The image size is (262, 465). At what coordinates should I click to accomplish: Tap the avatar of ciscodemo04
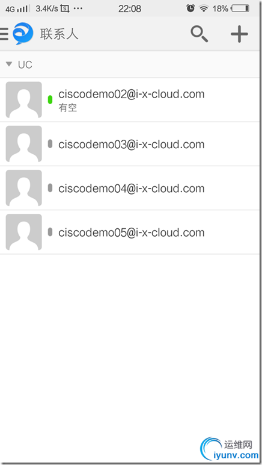coord(23,188)
